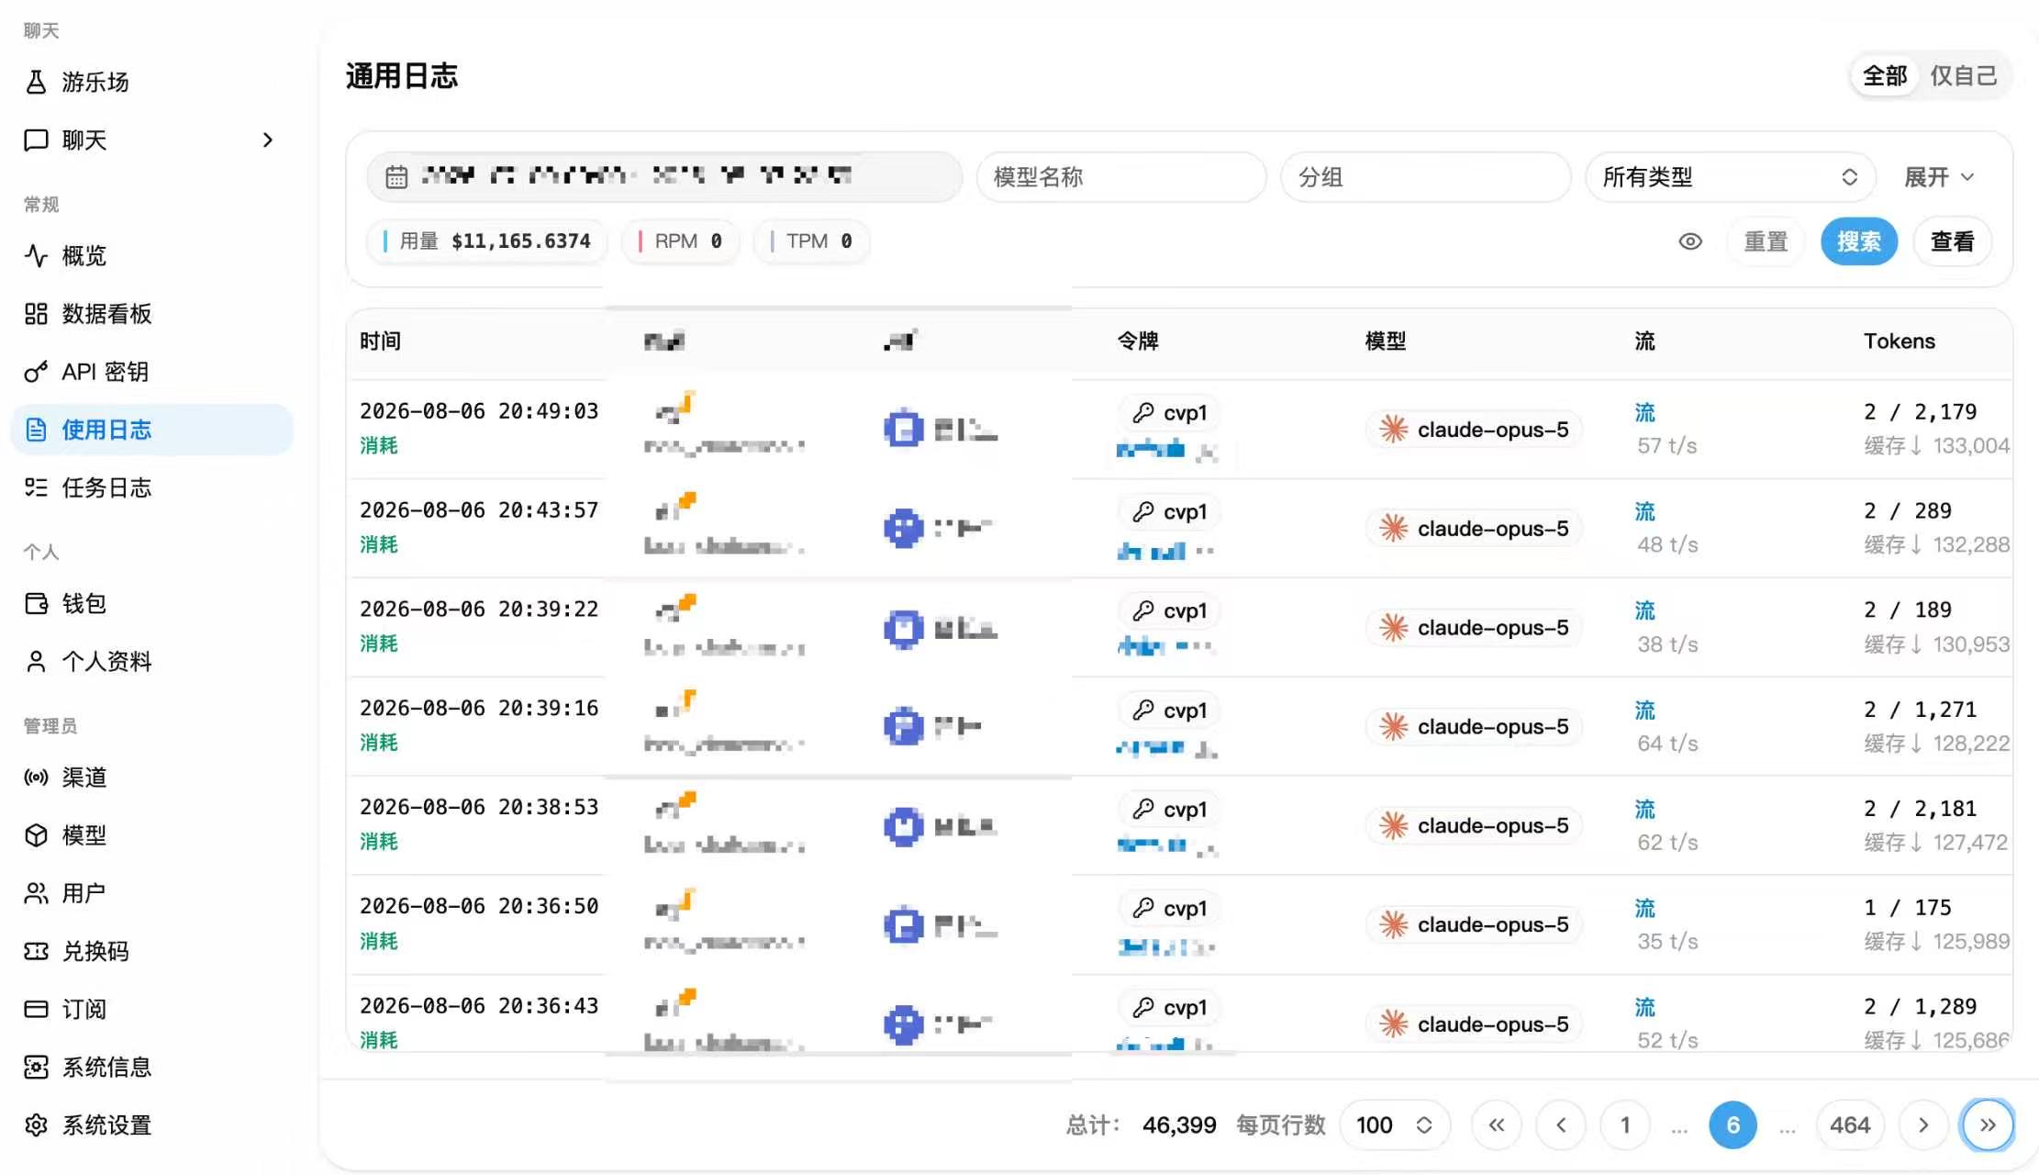Viewport: 2039px width, 1175px height.
Task: Go to page 1
Action: tap(1625, 1125)
